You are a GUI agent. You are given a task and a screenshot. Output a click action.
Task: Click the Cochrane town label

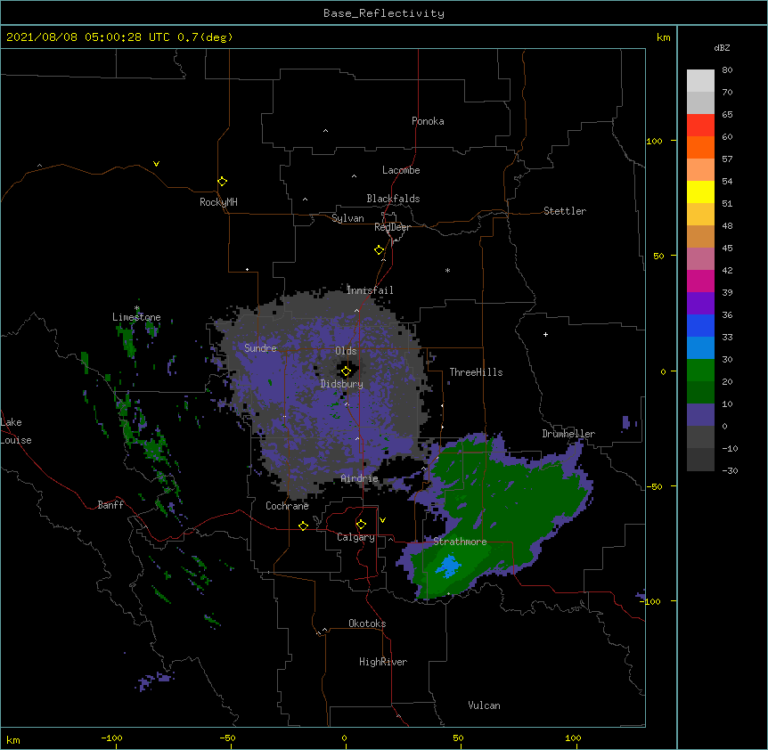tap(287, 506)
